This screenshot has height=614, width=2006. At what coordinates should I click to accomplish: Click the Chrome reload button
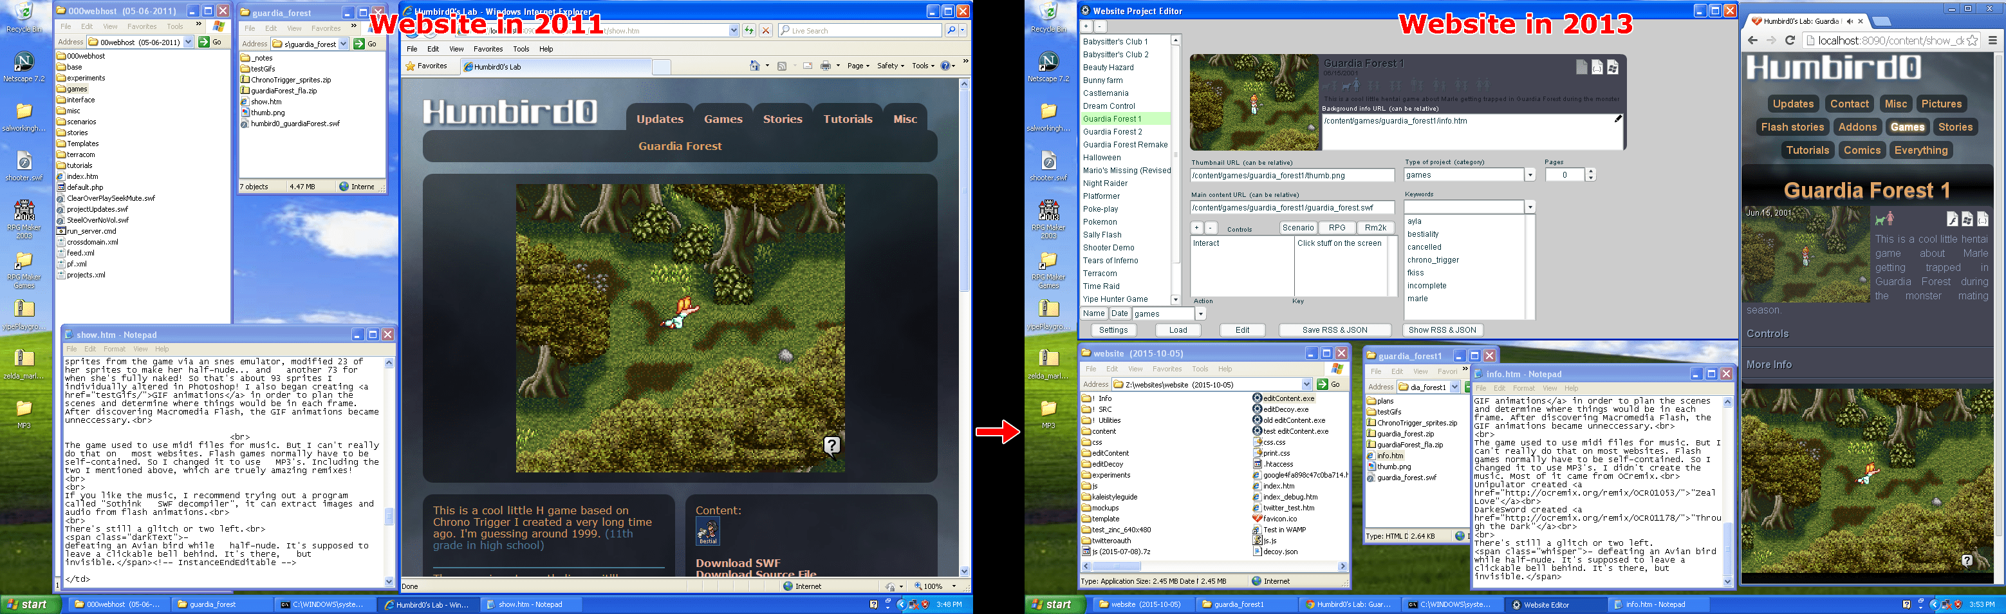coord(1790,41)
